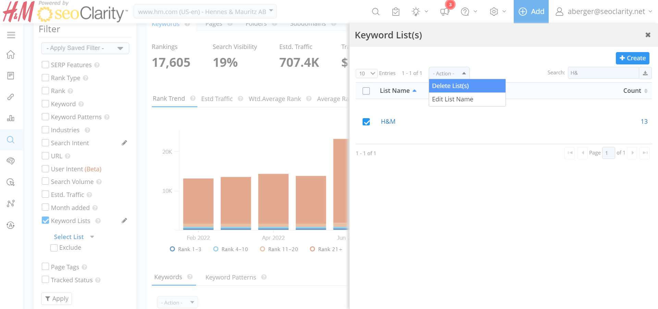Viewport: 658px width, 309px height.
Task: Toggle Rank 1–3 legend marker
Action: pos(172,249)
